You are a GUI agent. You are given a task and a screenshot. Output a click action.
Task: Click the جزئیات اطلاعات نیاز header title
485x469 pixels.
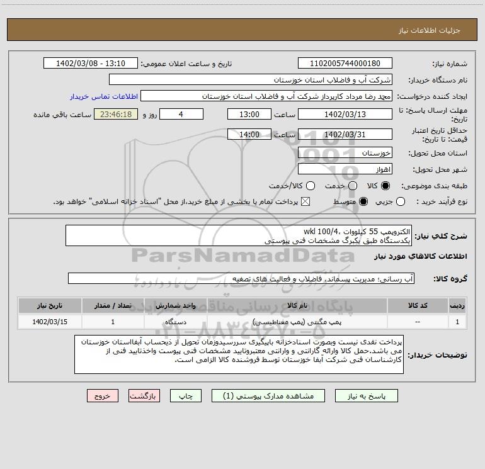pos(430,30)
